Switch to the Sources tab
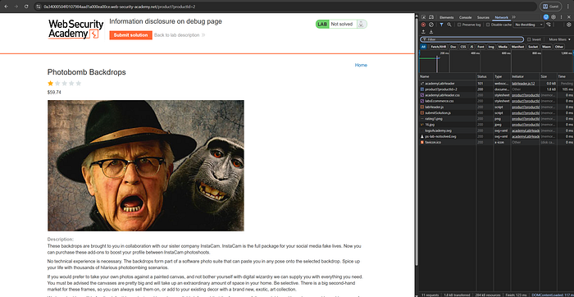 click(x=483, y=17)
